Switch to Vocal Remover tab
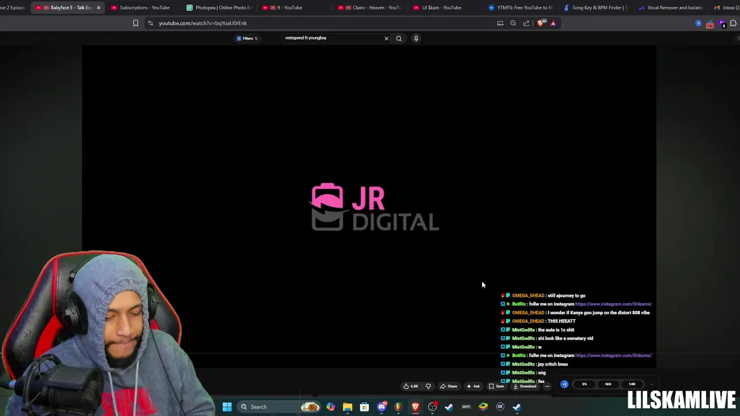Image resolution: width=740 pixels, height=416 pixels. (671, 8)
